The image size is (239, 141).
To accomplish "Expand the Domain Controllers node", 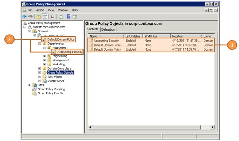I will click(40, 68).
